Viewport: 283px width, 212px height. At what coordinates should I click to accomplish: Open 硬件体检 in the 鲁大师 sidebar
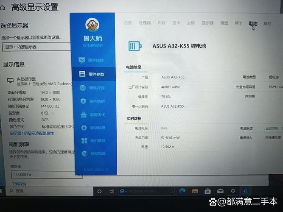92,60
